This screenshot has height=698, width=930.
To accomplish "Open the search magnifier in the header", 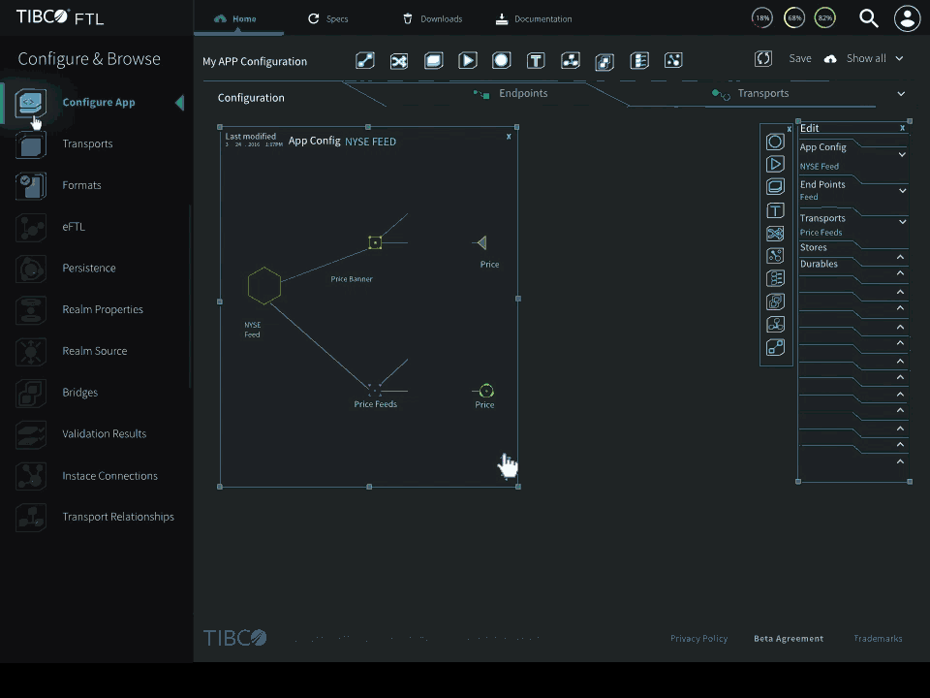I will coord(869,18).
